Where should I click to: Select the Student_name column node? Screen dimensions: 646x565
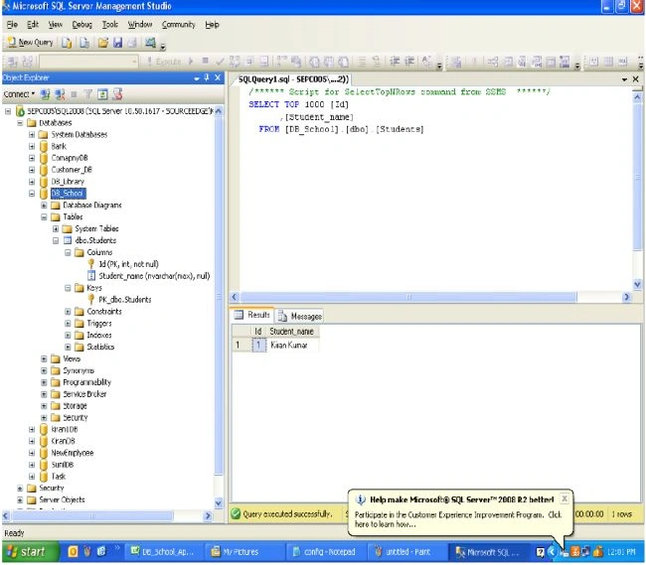[154, 276]
